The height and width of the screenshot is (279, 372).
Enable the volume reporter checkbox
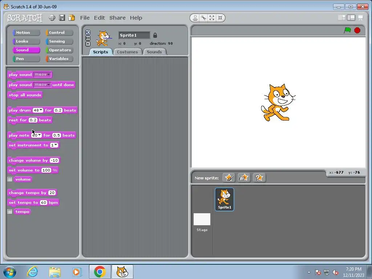(10, 179)
